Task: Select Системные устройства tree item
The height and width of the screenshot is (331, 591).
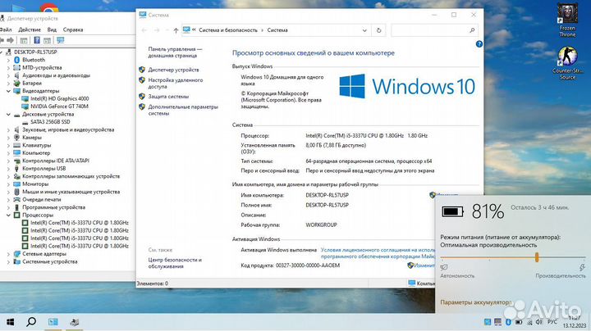Action: [x=50, y=262]
